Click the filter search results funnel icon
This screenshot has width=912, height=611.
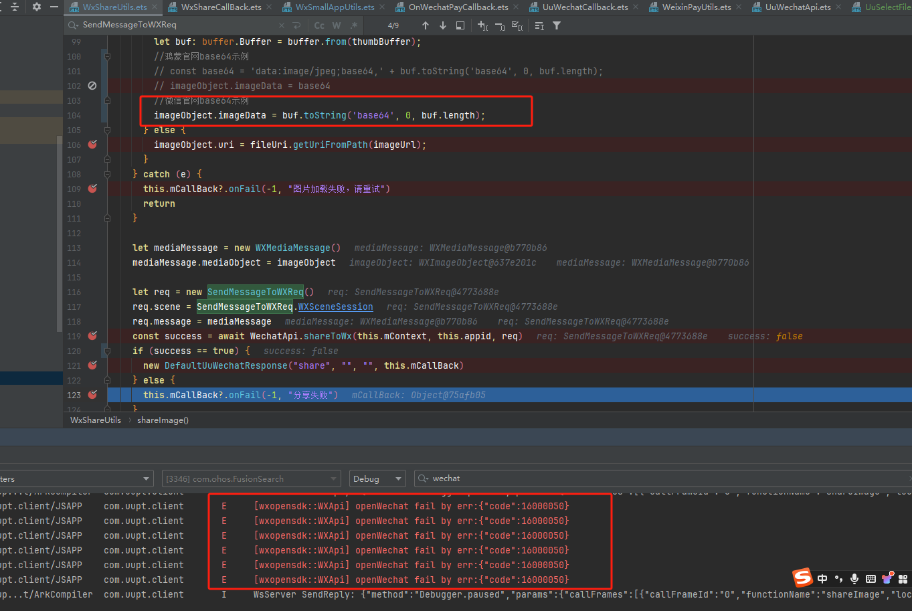tap(557, 25)
